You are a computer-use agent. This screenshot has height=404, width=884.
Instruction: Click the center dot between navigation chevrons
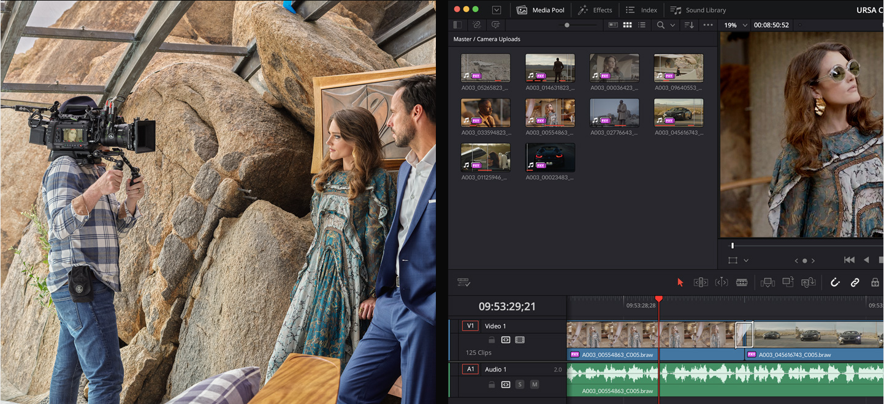(x=805, y=261)
